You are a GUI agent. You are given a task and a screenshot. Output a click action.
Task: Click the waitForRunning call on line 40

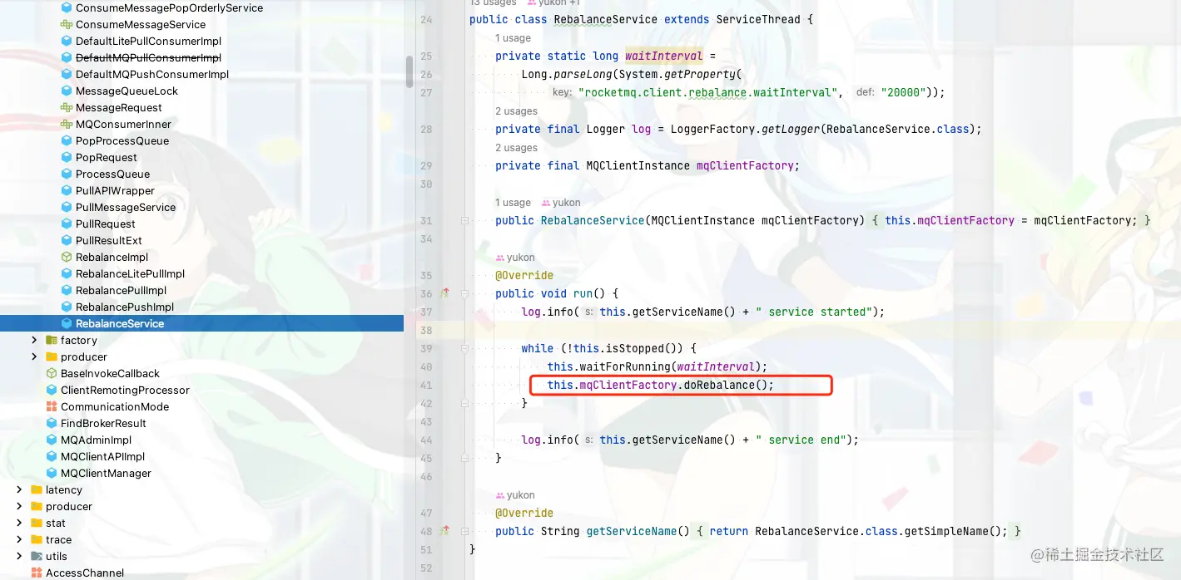pyautogui.click(x=625, y=366)
